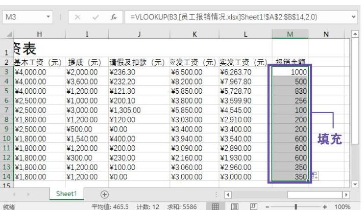Click the next sheet navigation arrow
Screen dimensions: 363x210
pos(28,194)
